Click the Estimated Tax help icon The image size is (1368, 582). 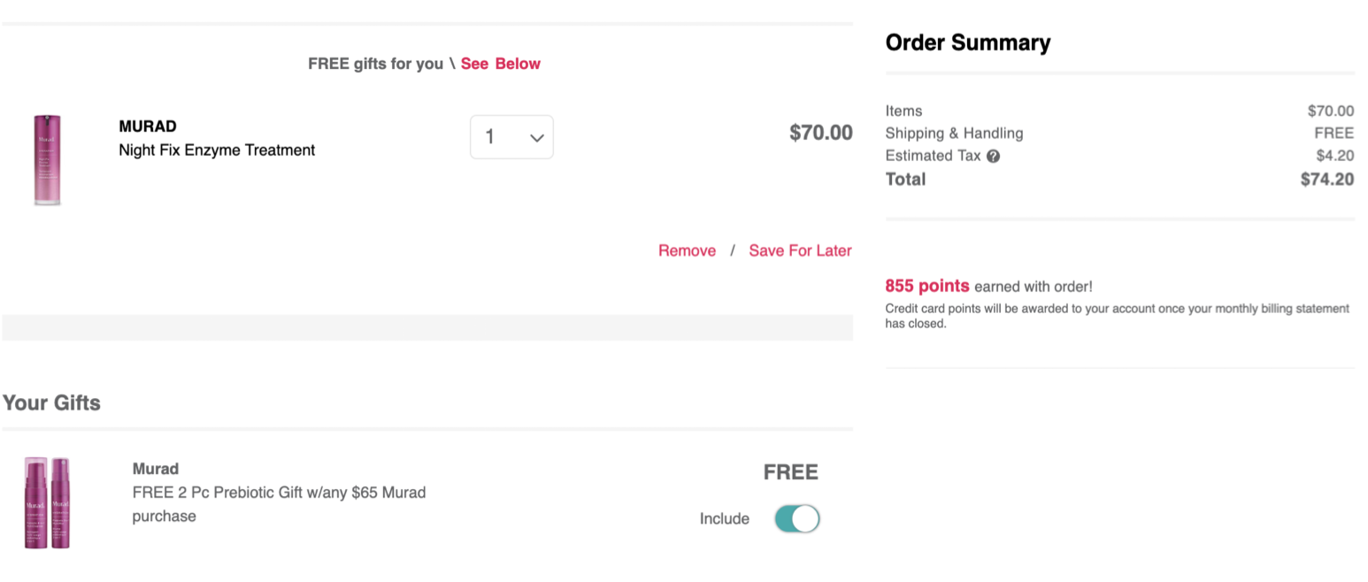coord(993,157)
